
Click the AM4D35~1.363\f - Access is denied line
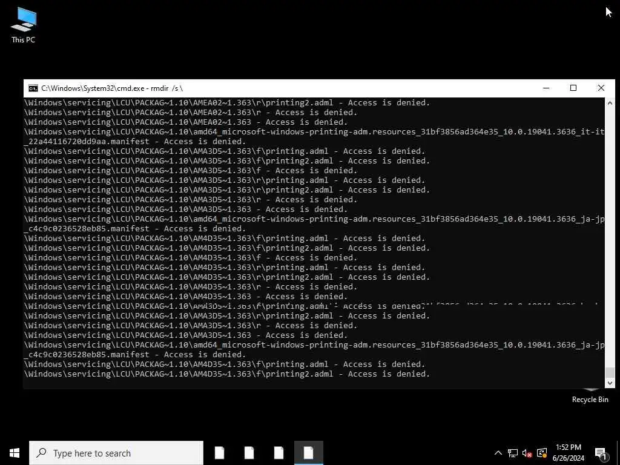(191, 258)
